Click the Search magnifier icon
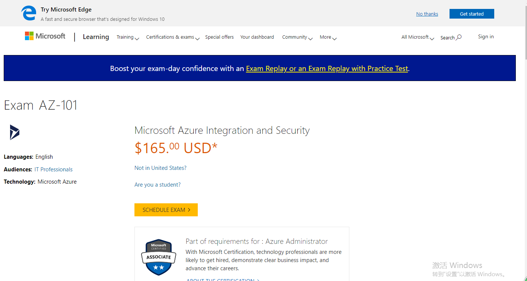This screenshot has width=527, height=281. pyautogui.click(x=459, y=37)
